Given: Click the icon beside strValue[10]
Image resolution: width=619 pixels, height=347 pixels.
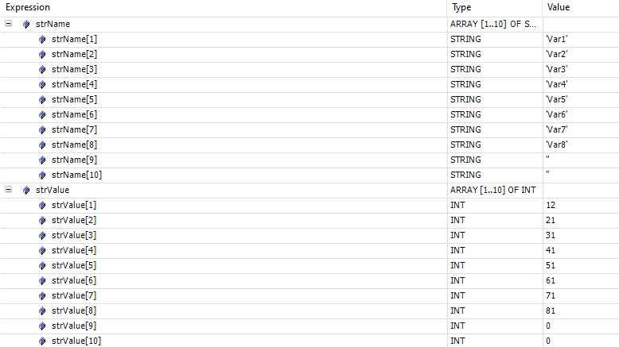Looking at the screenshot, I should 42,341.
